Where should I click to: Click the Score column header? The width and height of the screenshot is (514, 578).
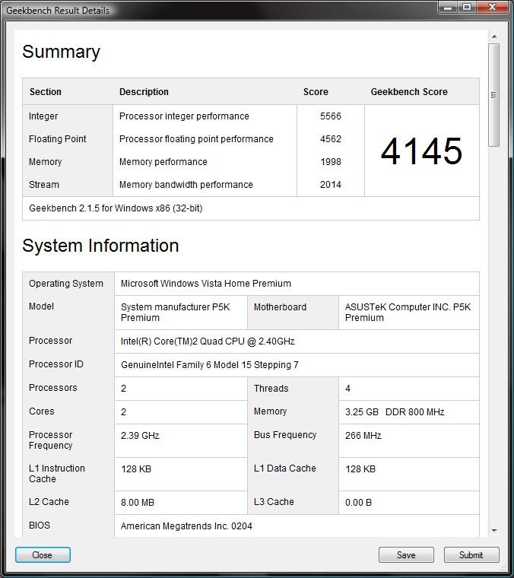click(316, 92)
